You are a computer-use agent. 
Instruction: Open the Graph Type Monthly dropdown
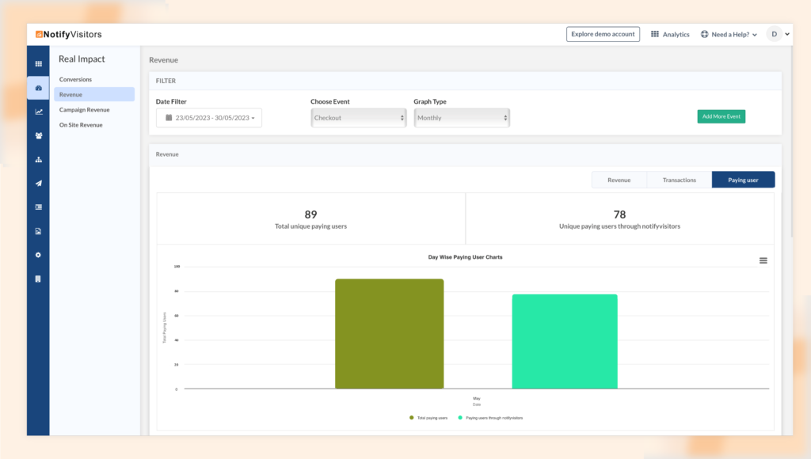click(461, 118)
